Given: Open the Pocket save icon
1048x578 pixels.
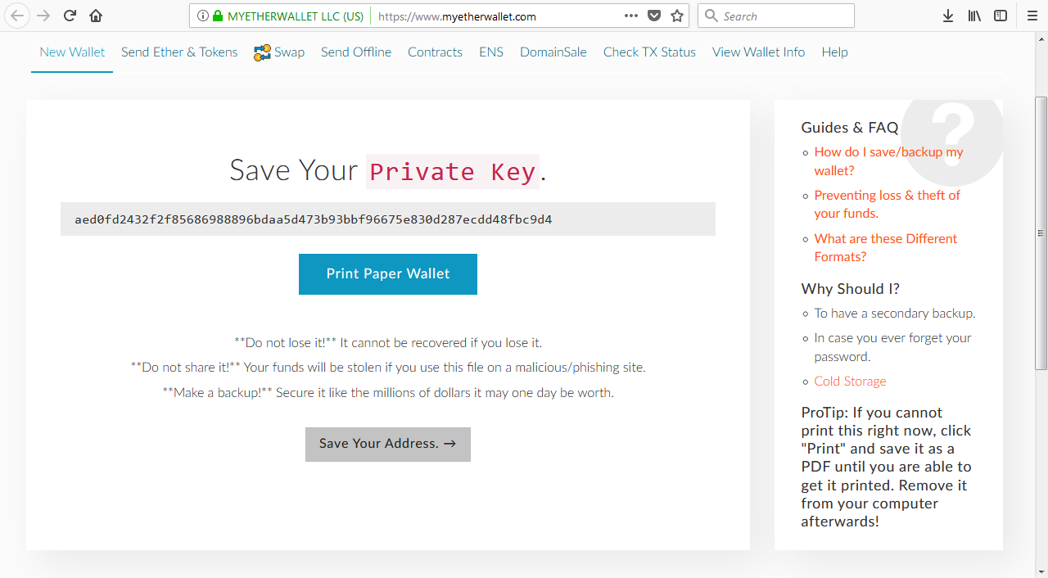Looking at the screenshot, I should pos(654,16).
